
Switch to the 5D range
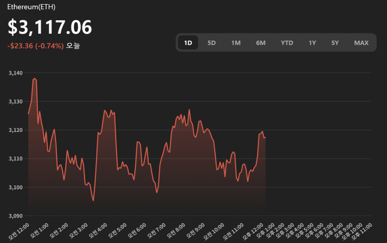point(211,43)
